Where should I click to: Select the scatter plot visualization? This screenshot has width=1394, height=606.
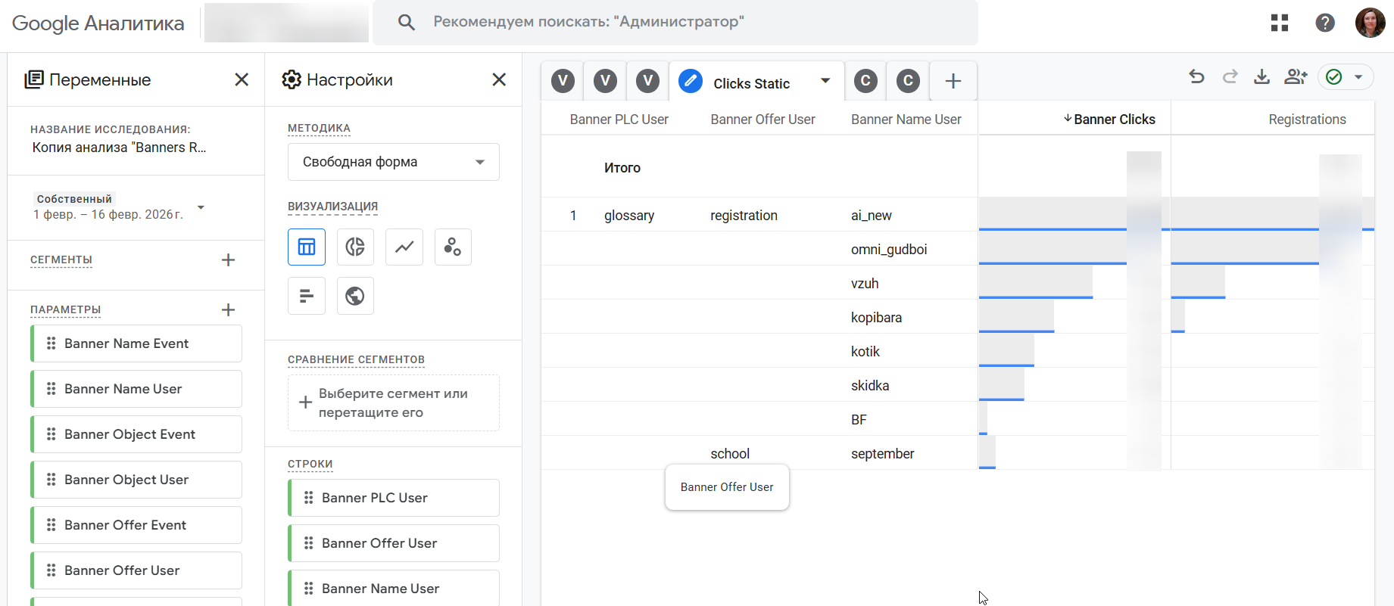(x=453, y=247)
